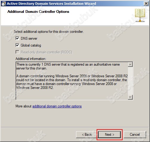Click the scrollbar track in Additional information box
The height and width of the screenshot is (142, 150).
click(x=130, y=81)
